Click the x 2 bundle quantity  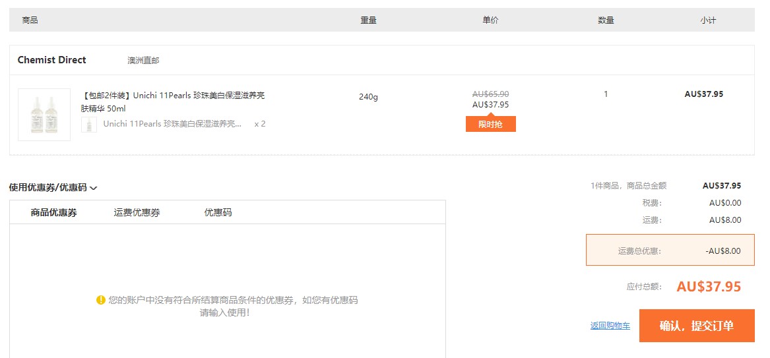click(260, 123)
